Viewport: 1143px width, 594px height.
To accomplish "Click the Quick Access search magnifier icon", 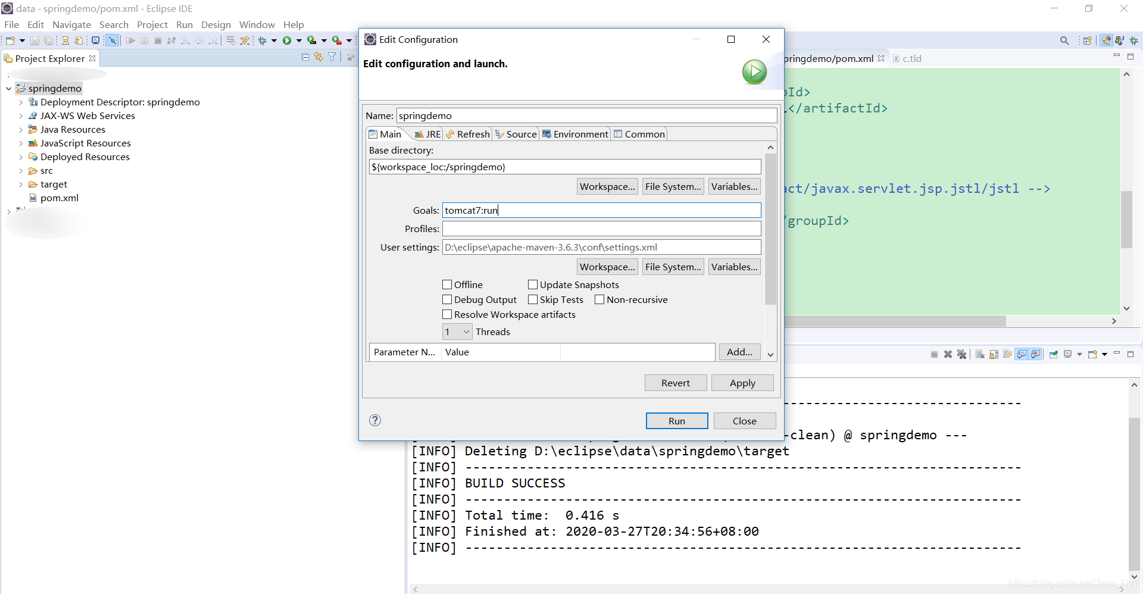I will [1064, 40].
